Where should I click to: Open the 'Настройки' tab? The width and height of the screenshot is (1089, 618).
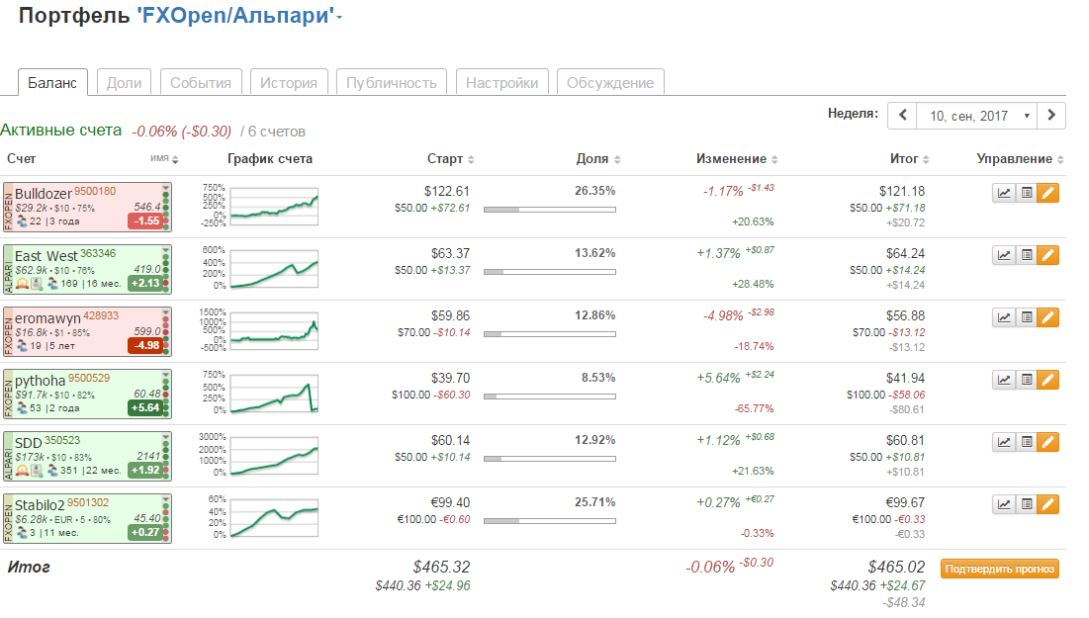[502, 83]
